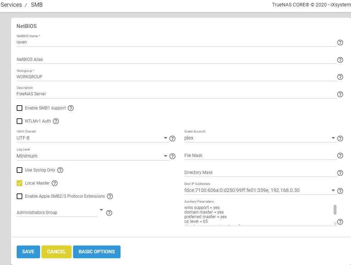The width and height of the screenshot is (351, 265).
Task: Click help icon next to Local Master
Action: (55, 183)
